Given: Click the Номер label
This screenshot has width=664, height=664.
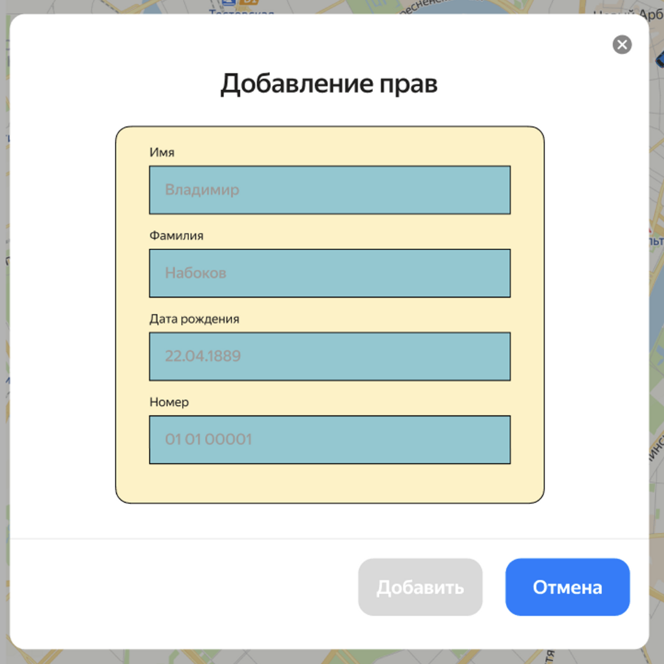Looking at the screenshot, I should pos(169,402).
